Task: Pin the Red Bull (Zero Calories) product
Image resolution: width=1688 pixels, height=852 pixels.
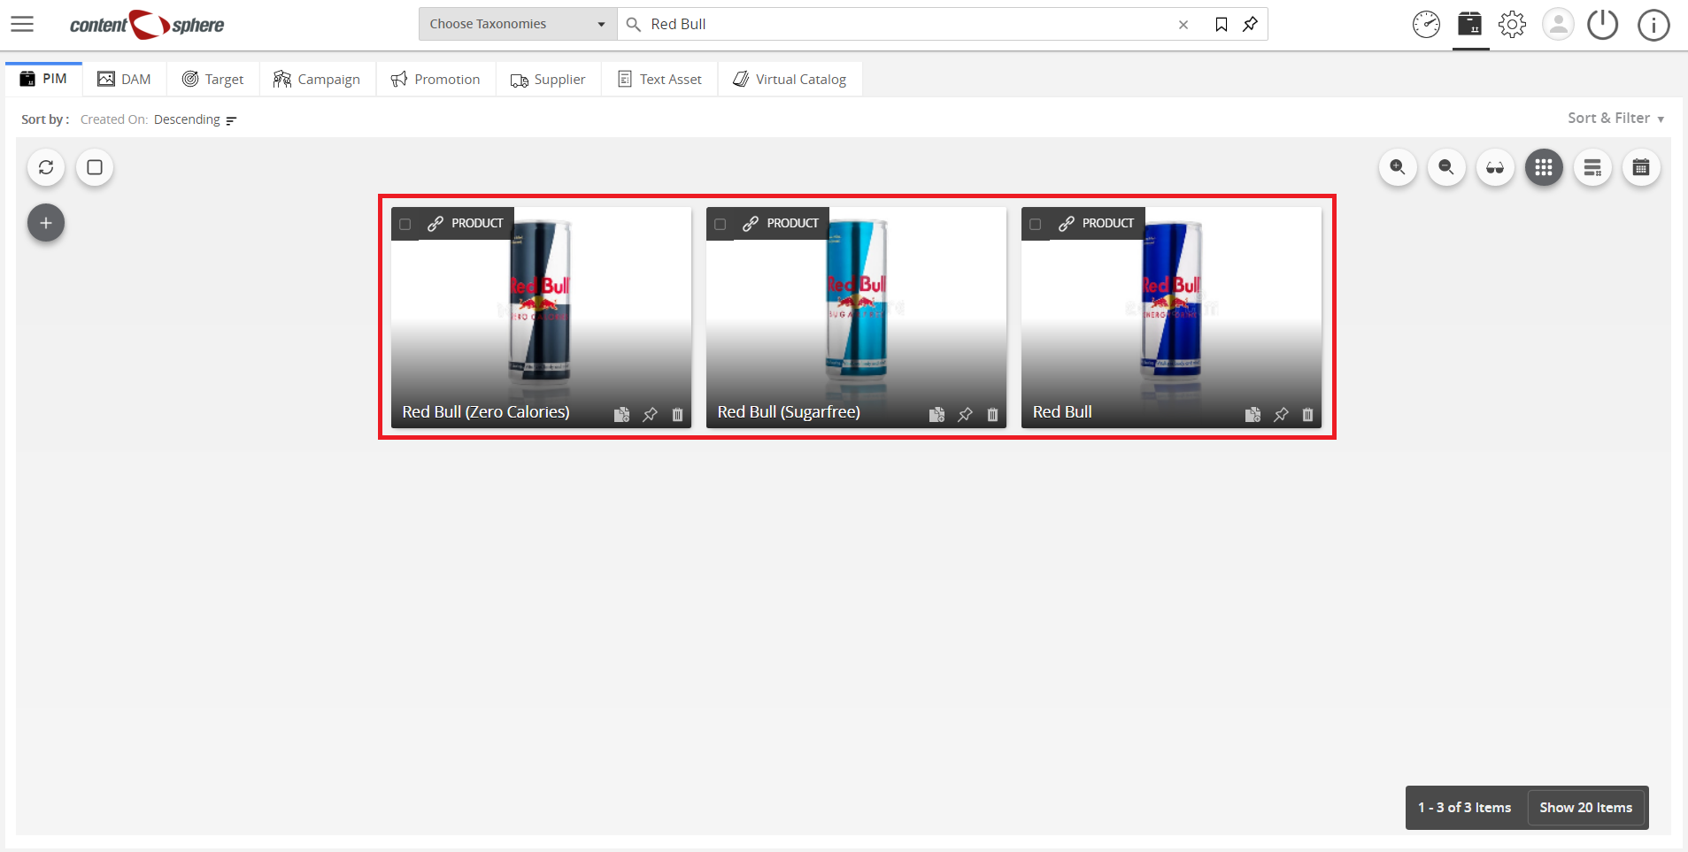Action: click(650, 414)
